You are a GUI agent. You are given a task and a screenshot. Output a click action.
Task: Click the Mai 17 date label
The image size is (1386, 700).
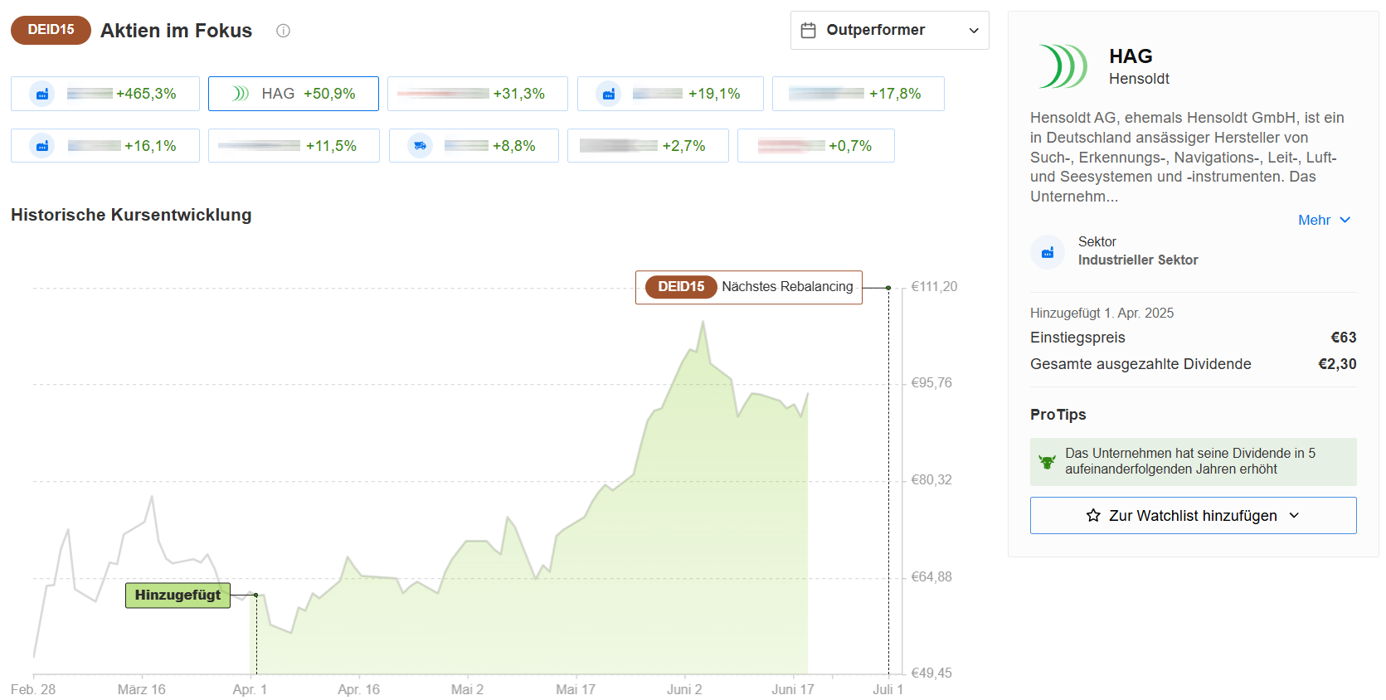coord(576,690)
